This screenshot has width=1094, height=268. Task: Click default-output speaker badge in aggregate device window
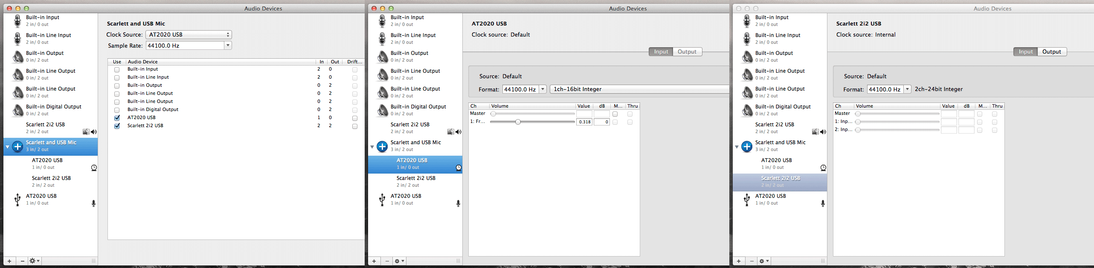[93, 132]
